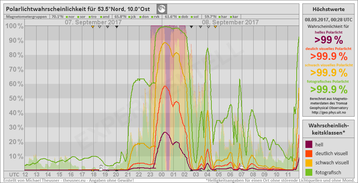Viewport: 358px width, 183px height.
Task: Click the 'Wahrscheinlichkeitsklassen*' panel heading
Action: tap(328, 129)
